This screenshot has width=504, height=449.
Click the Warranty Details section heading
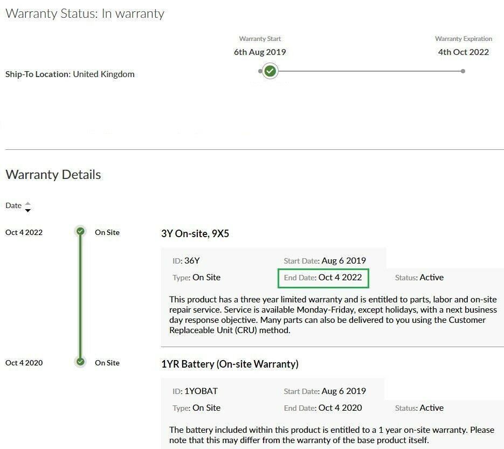tap(53, 175)
